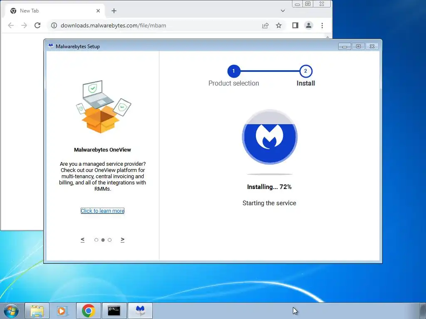Select the third carousel dot

(x=110, y=240)
